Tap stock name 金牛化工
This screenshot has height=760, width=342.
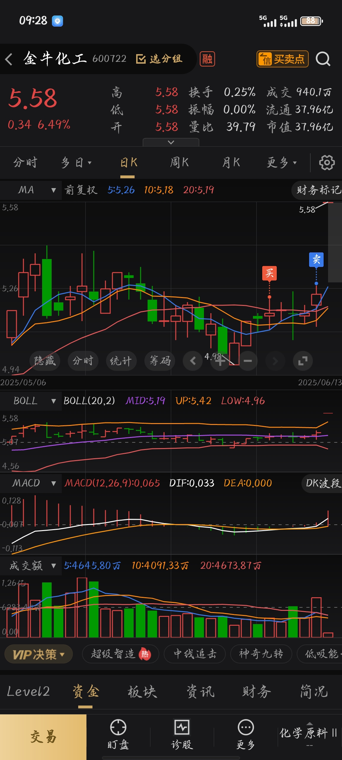point(55,59)
